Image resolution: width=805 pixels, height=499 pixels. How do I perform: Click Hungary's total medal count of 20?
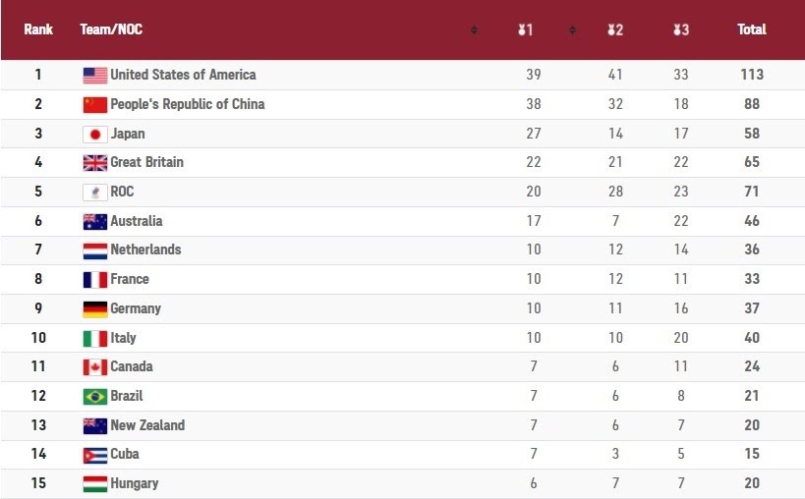pos(752,483)
